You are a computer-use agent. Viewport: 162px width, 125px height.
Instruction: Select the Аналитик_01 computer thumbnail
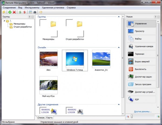(101, 61)
